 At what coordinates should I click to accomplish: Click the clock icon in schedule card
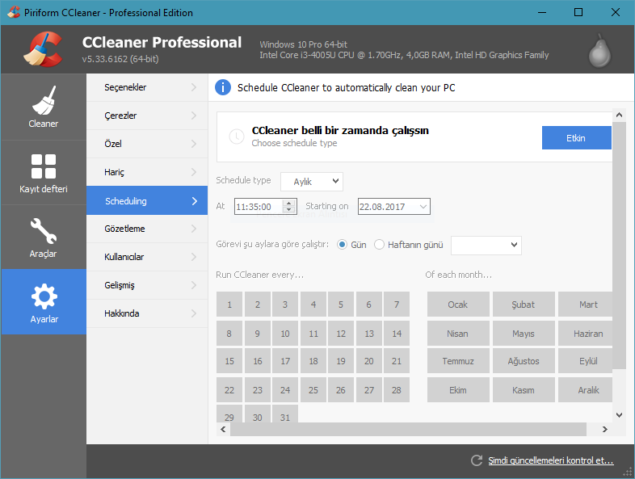click(237, 137)
